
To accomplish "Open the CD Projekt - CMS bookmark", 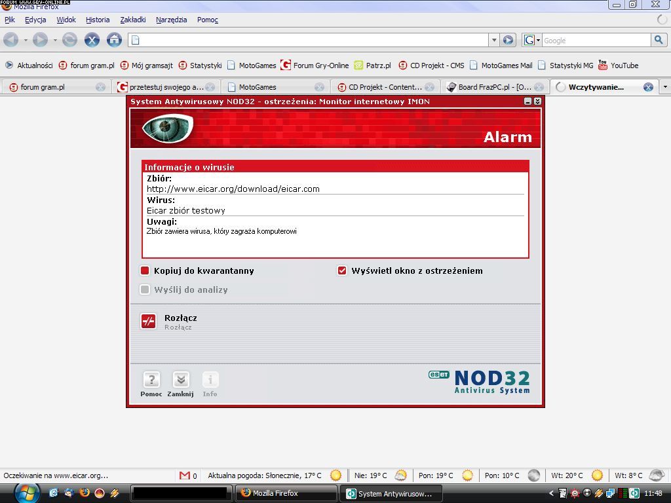I will click(x=431, y=65).
